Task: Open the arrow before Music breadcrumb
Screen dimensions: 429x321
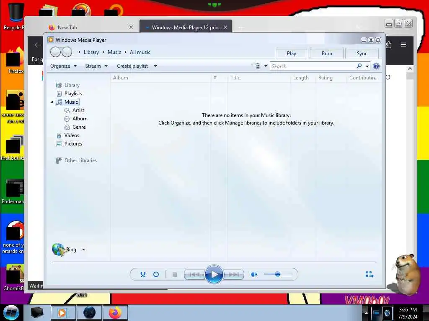Action: 103,52
